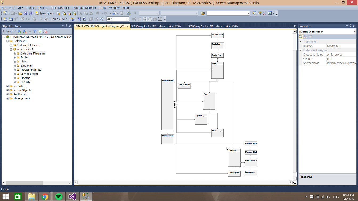Click the Add Table icon in diagram toolbar
Image resolution: width=358 pixels, height=201 pixels.
click(x=11, y=19)
